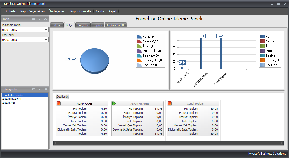This screenshot has height=158, width=289.
Task: Expand the Bitiş Tarihi date dropdown
Action: pos(46,40)
